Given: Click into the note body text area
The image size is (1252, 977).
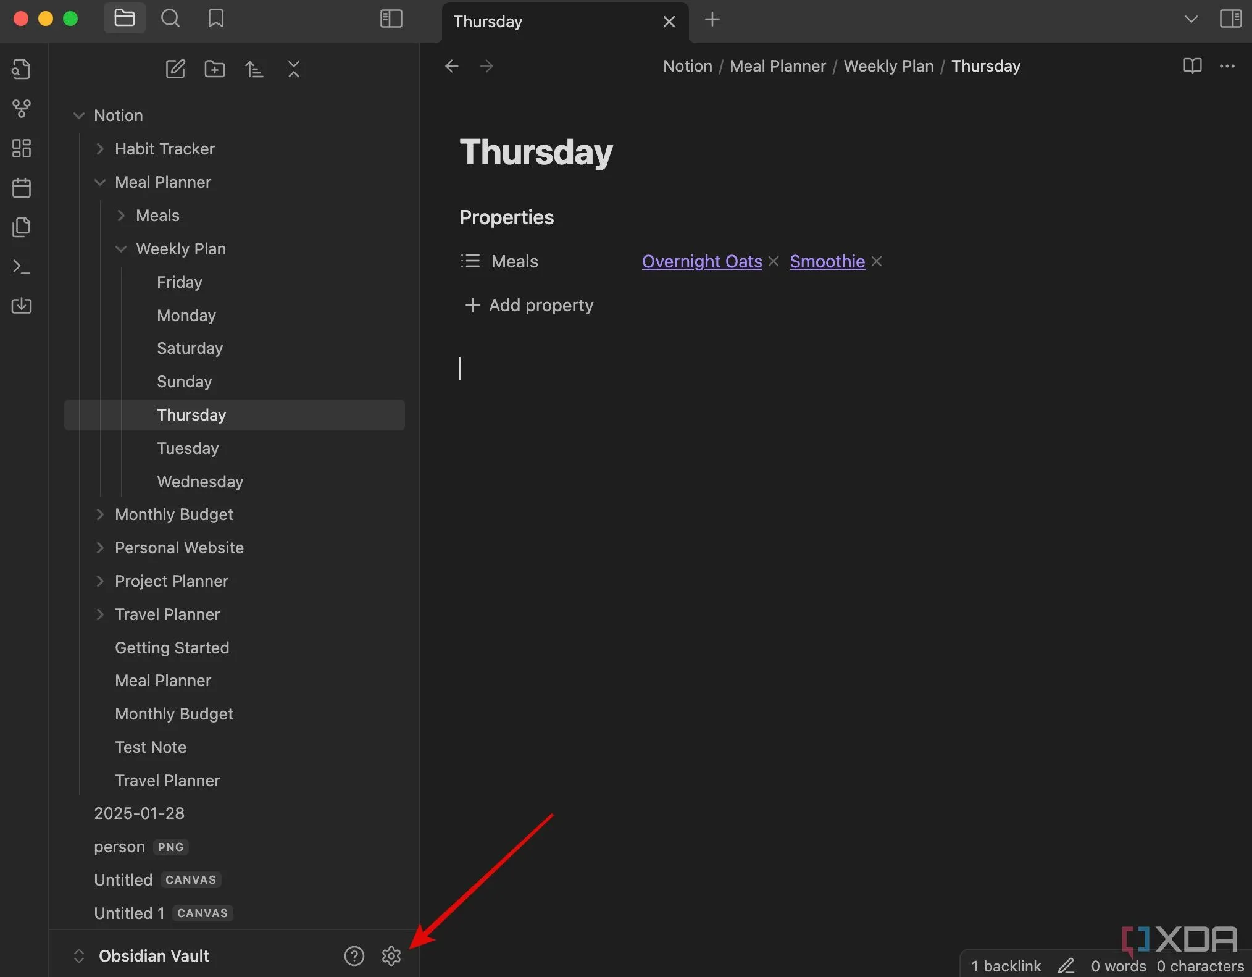Looking at the screenshot, I should coord(835,369).
